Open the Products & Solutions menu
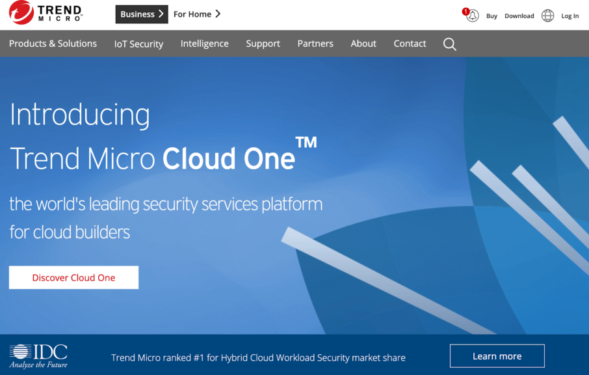This screenshot has width=589, height=375. [x=53, y=44]
